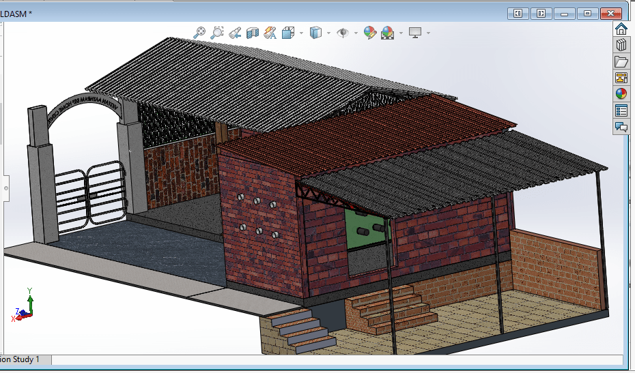Expand the Display Style dropdown arrow

[x=328, y=33]
